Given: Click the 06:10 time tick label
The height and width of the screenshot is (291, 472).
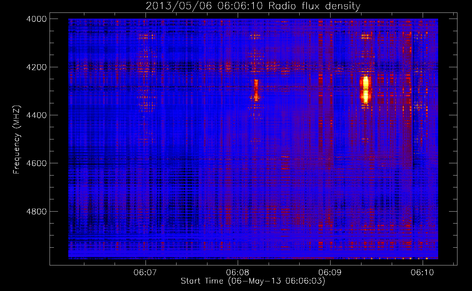Looking at the screenshot, I should [422, 273].
